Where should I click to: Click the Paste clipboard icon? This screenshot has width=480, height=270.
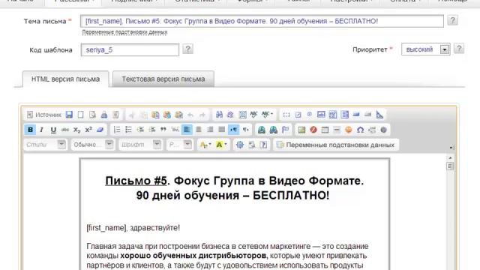pyautogui.click(x=155, y=115)
